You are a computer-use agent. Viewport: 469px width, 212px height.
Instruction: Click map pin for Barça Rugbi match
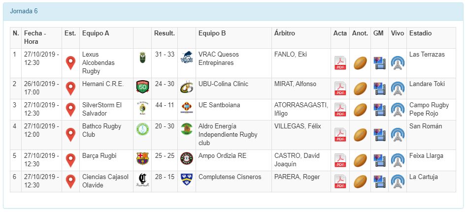click(x=70, y=160)
